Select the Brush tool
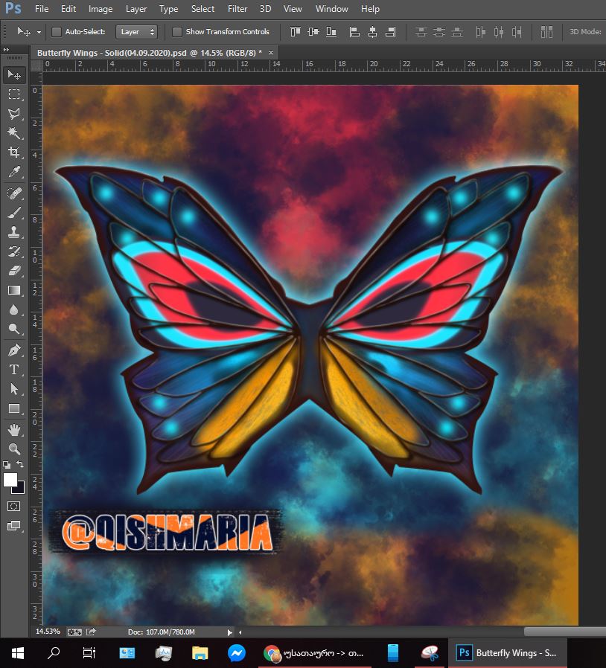The image size is (606, 668). [14, 213]
